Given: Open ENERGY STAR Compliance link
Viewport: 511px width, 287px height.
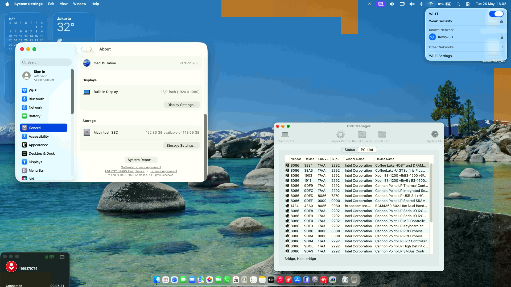Looking at the screenshot, I should [125, 171].
